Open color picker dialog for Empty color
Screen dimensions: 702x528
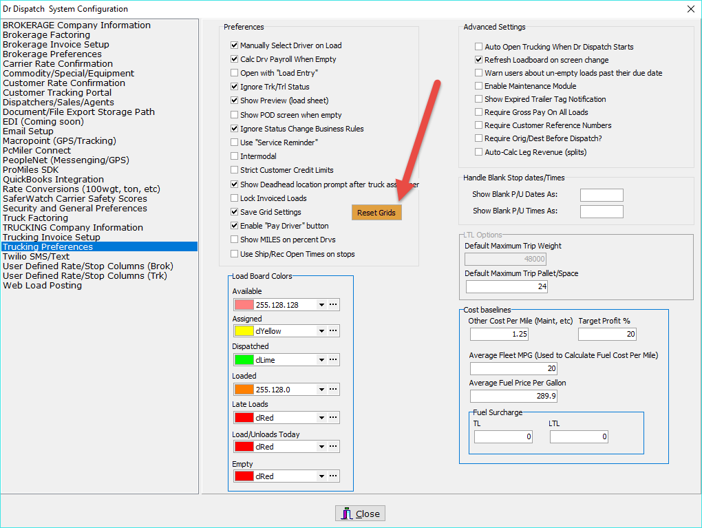coord(333,476)
